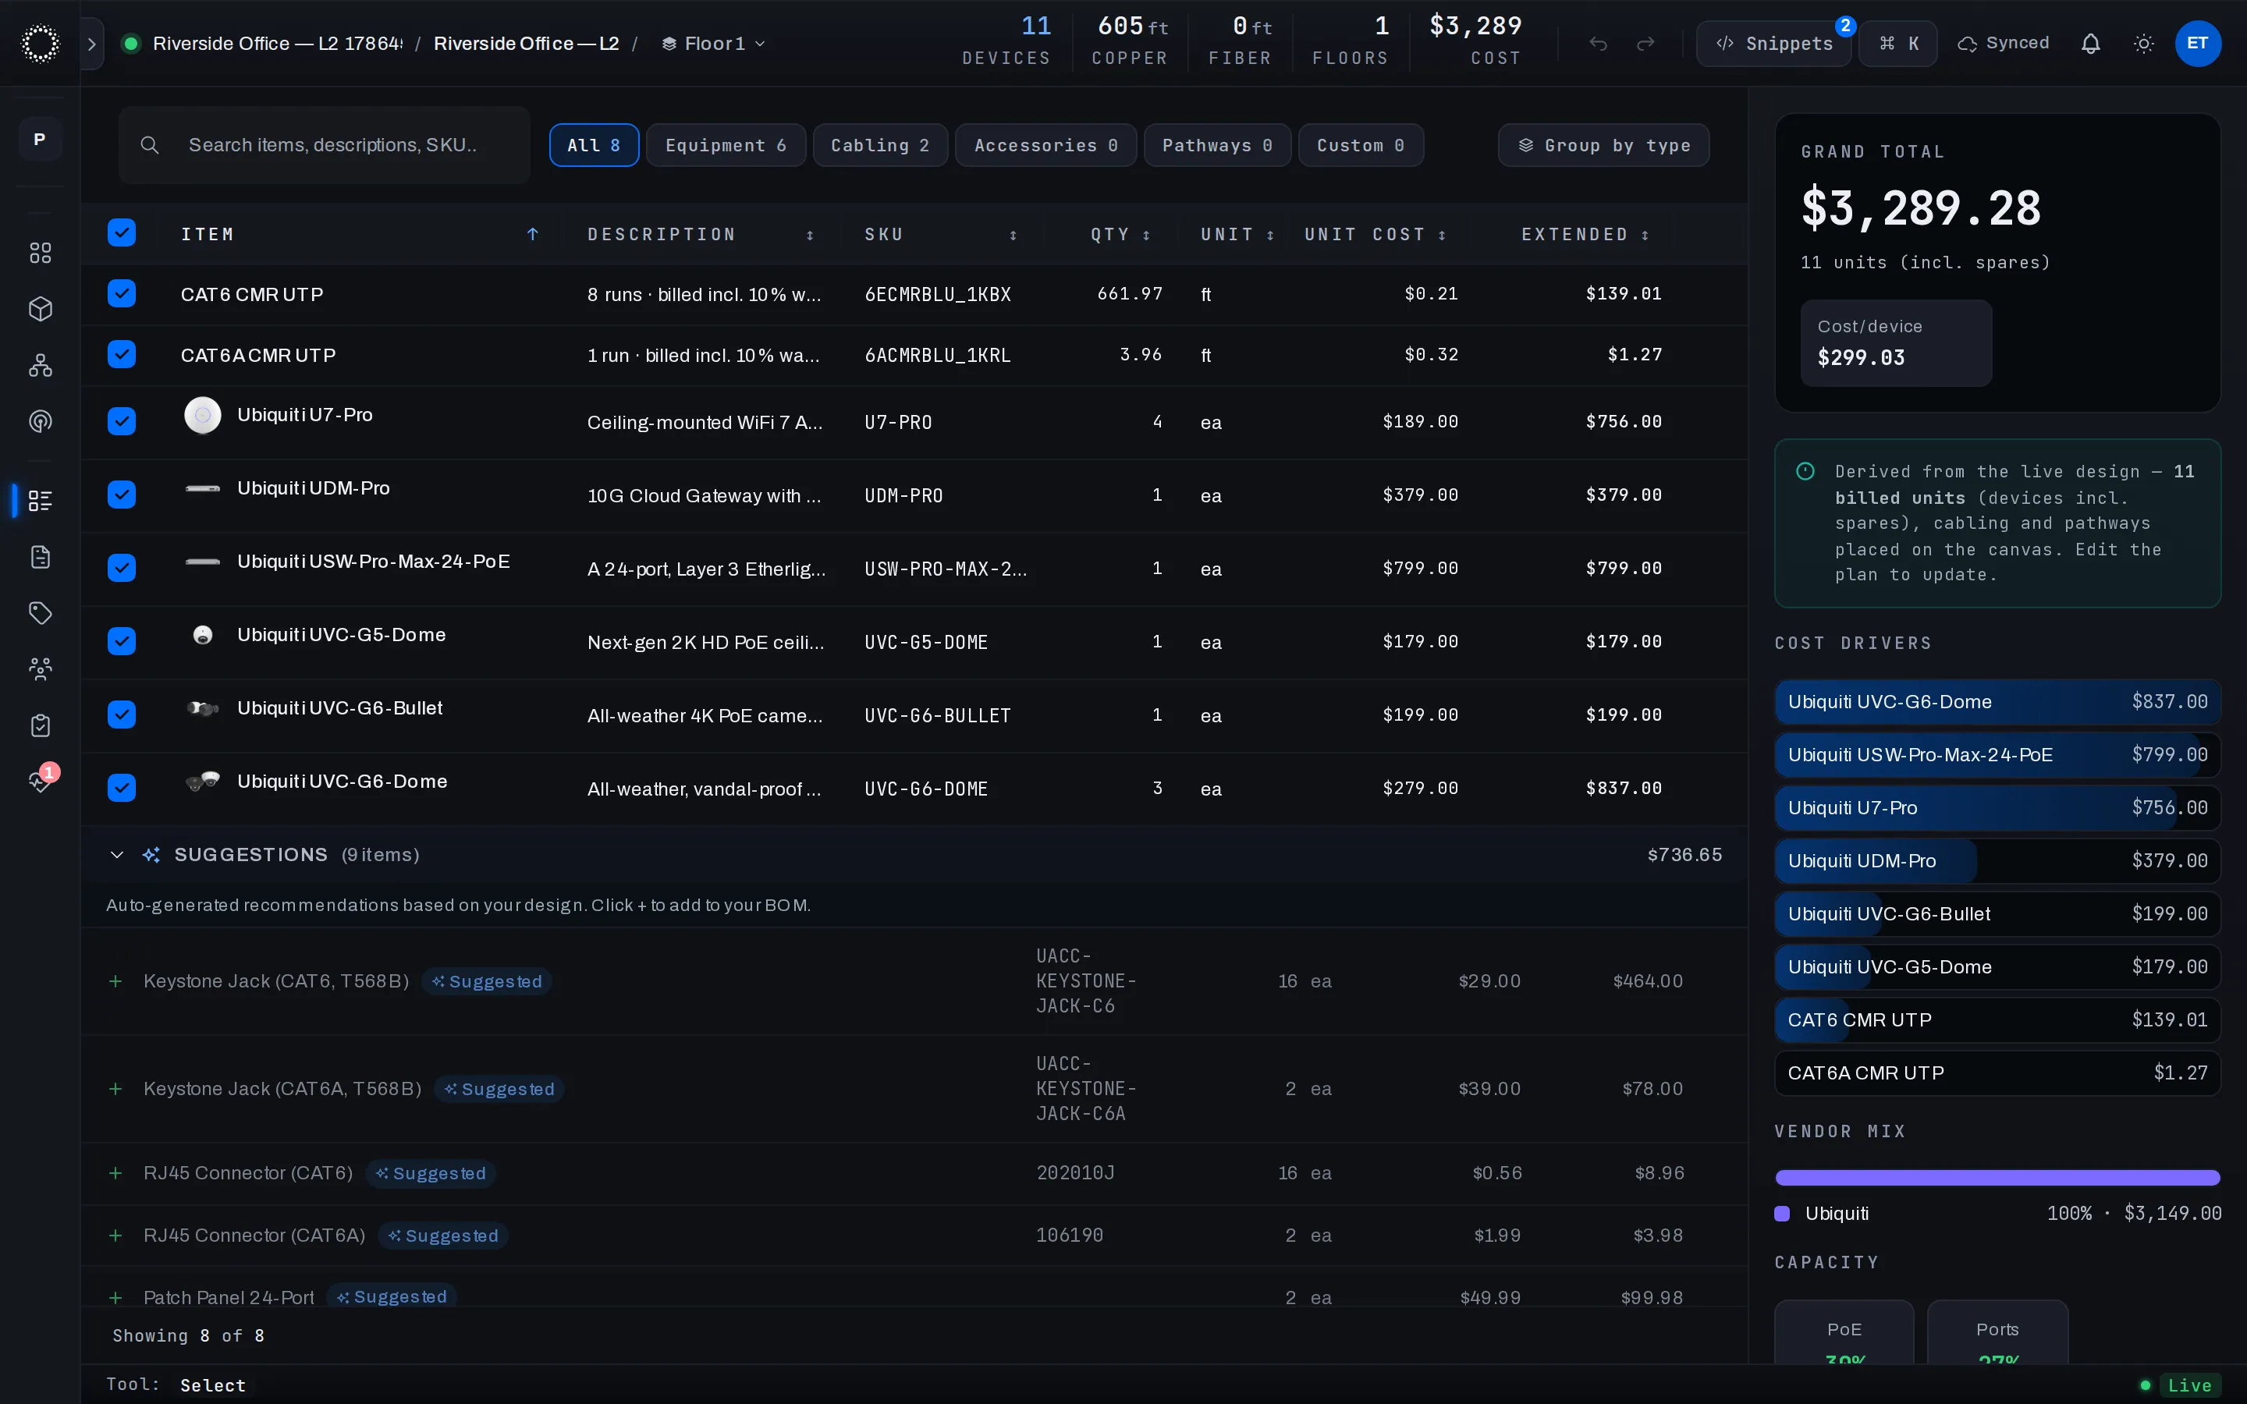This screenshot has width=2247, height=1404.
Task: Open the network topology icon in sidebar
Action: click(x=40, y=365)
